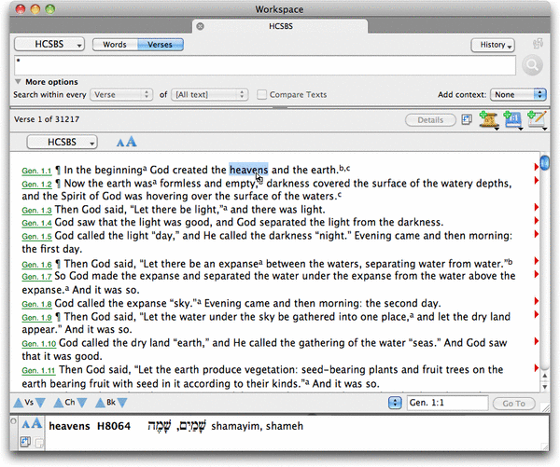Click the scrollbar up arrow in the text pane
The width and height of the screenshot is (560, 467).
(545, 376)
